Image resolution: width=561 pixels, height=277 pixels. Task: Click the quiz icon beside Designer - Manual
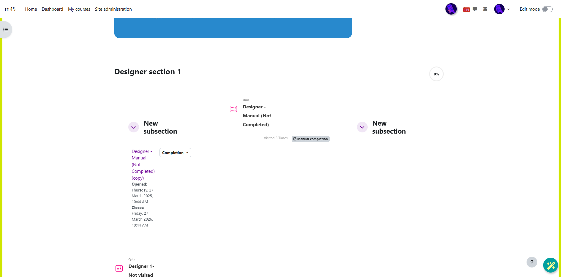click(x=233, y=109)
